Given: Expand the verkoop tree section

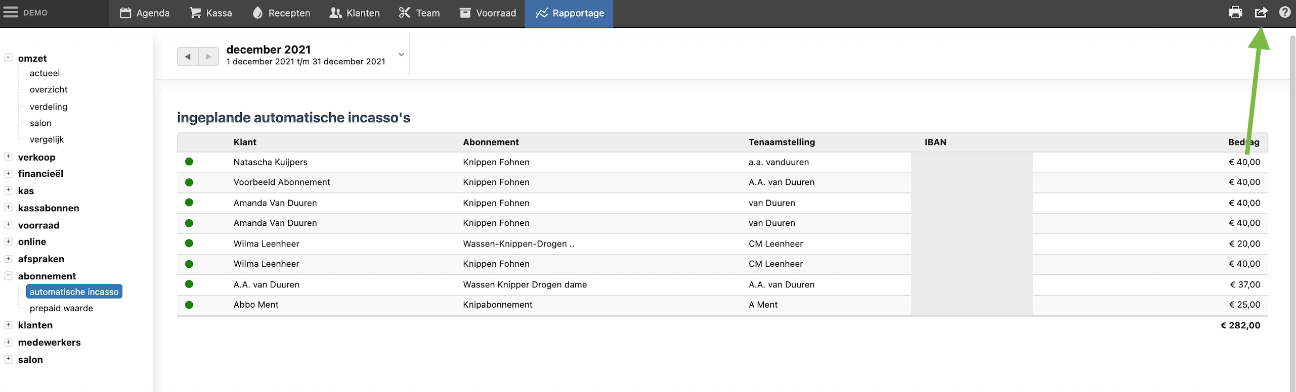Looking at the screenshot, I should pyautogui.click(x=8, y=157).
